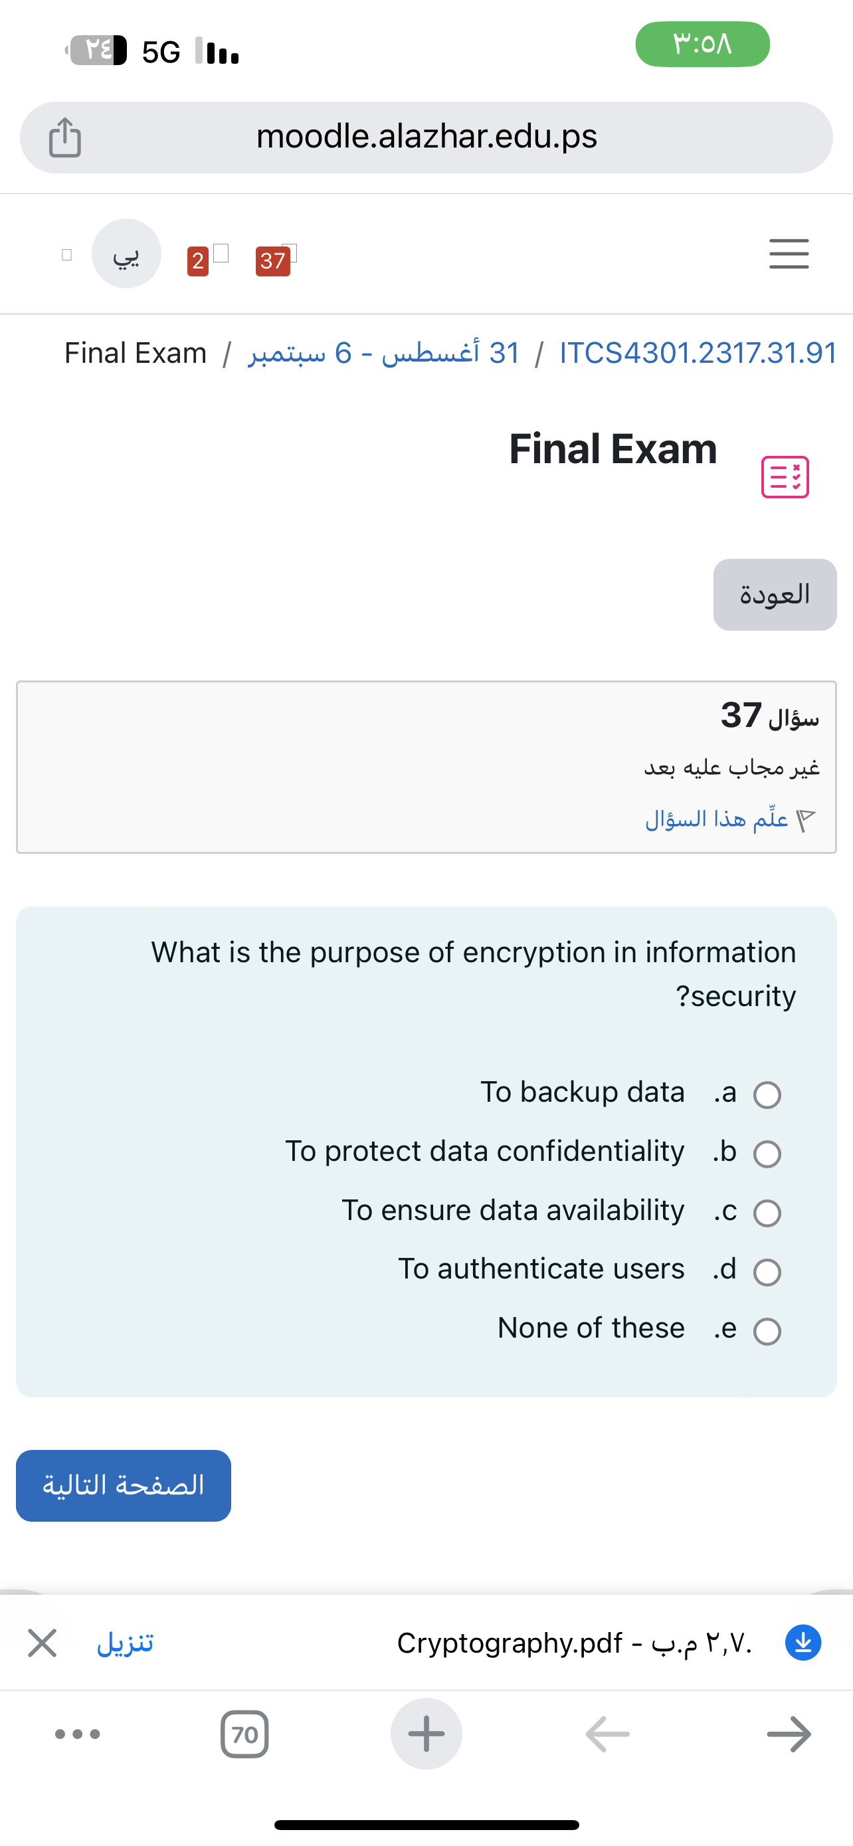853x1846 pixels.
Task: Open the user profile avatar menu
Action: tap(127, 254)
